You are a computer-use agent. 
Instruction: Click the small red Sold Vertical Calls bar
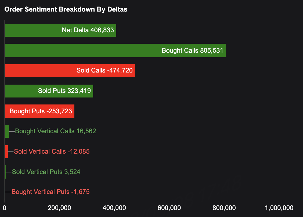click(x=6, y=152)
